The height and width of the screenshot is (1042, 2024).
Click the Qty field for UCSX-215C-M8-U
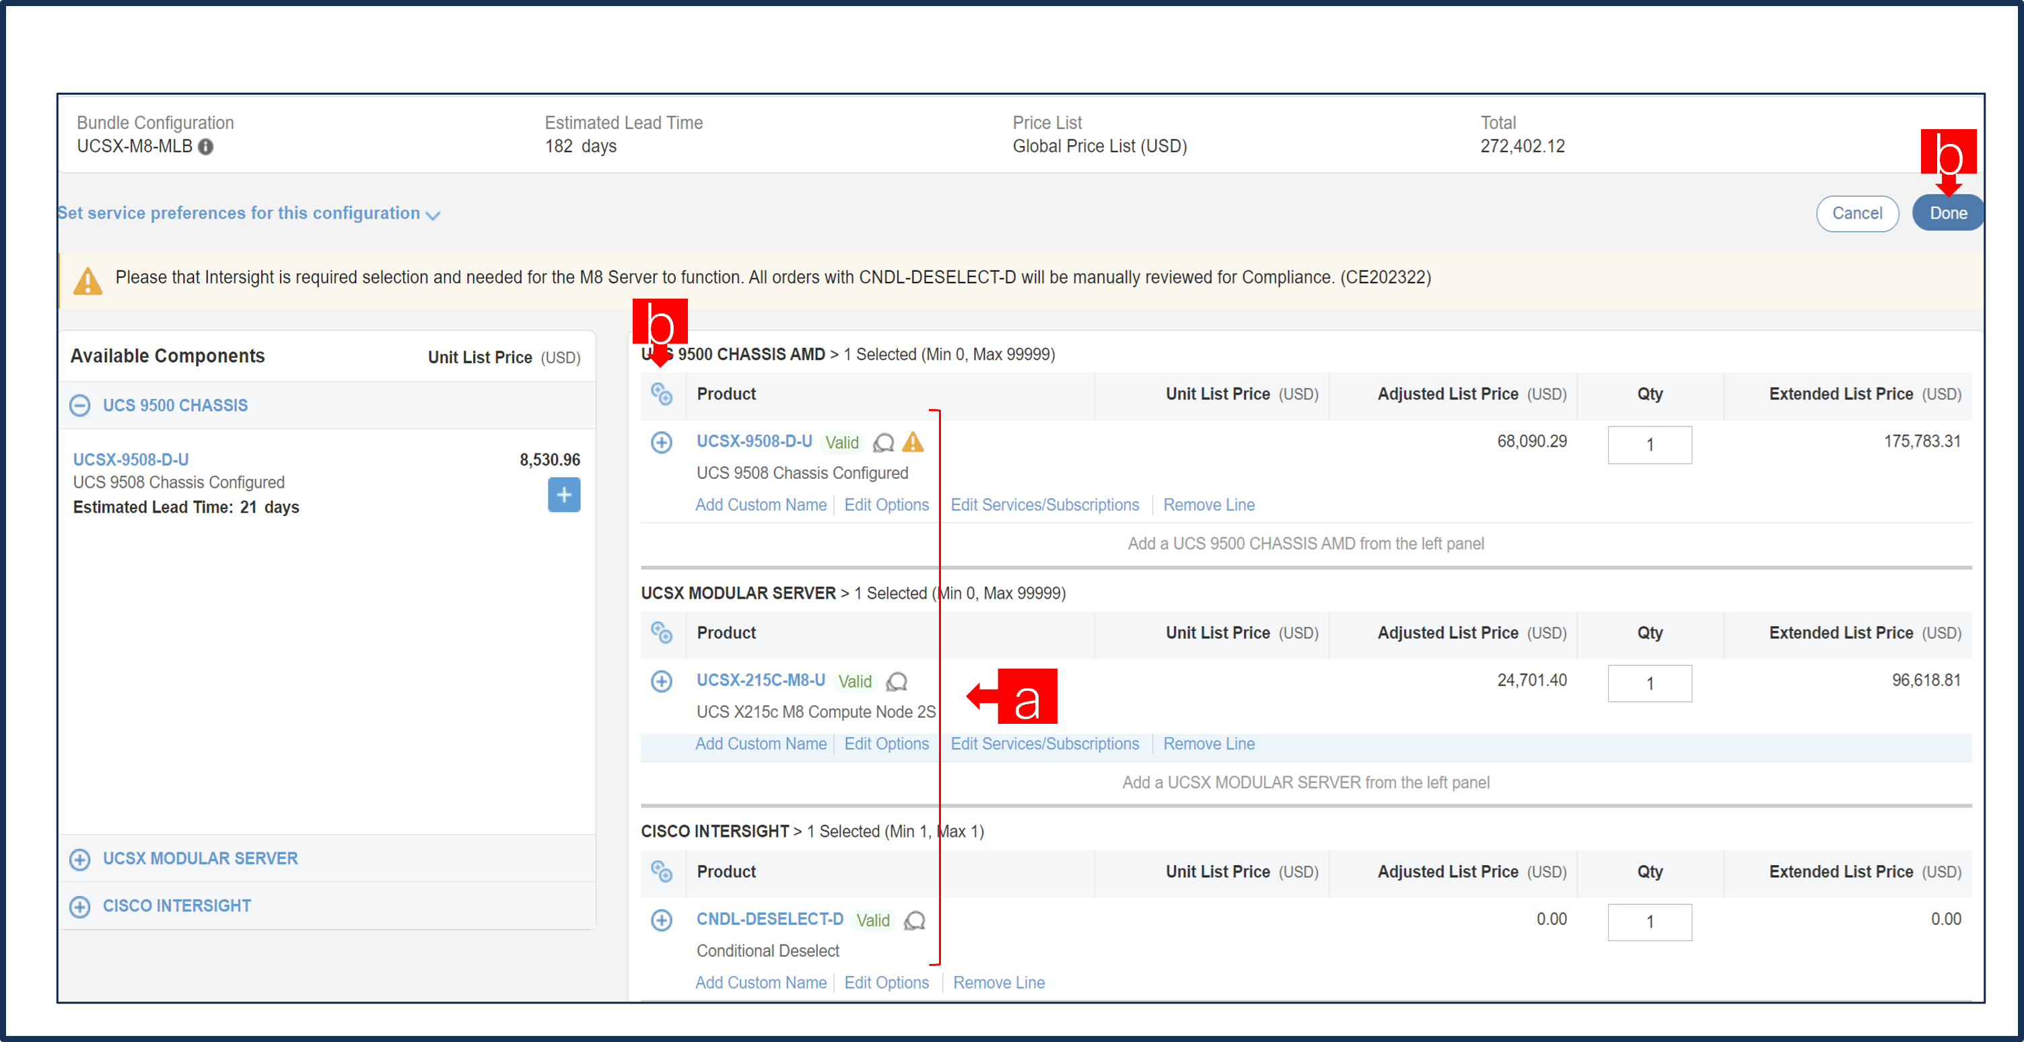1649,683
